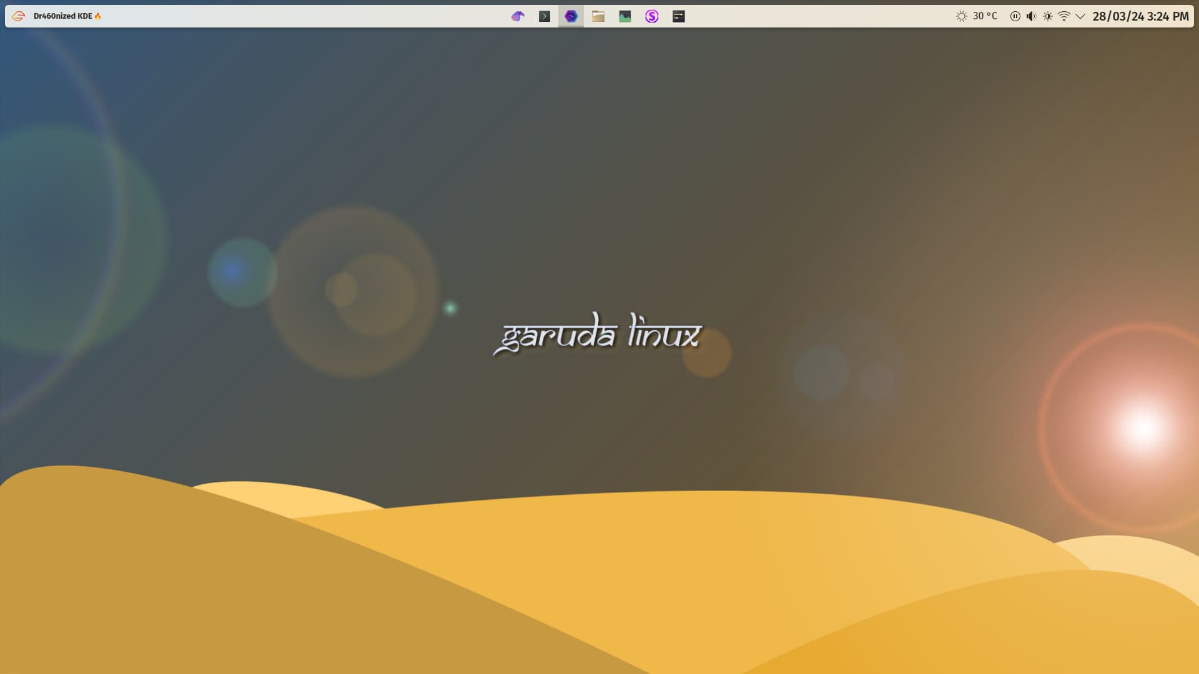Open the terminal from the panel
1199x674 pixels.
(545, 16)
